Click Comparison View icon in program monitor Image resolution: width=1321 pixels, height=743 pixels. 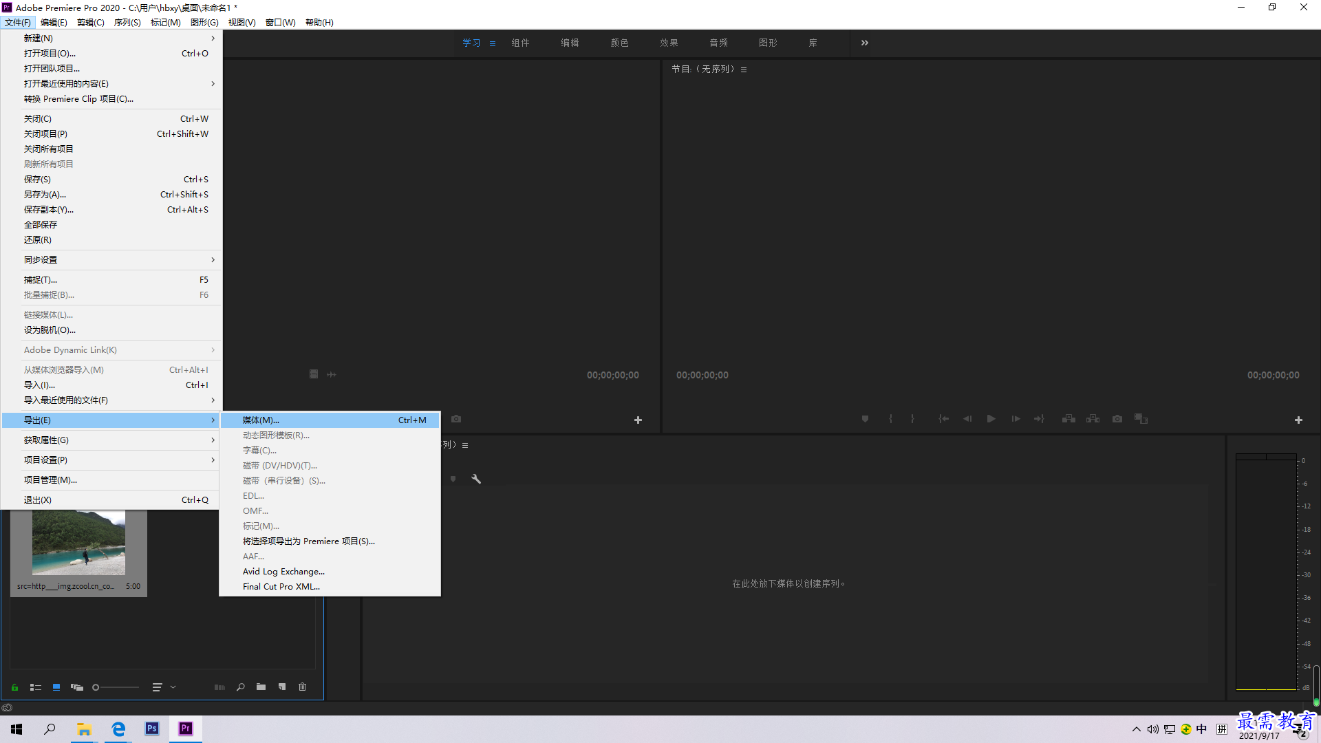(x=1141, y=419)
